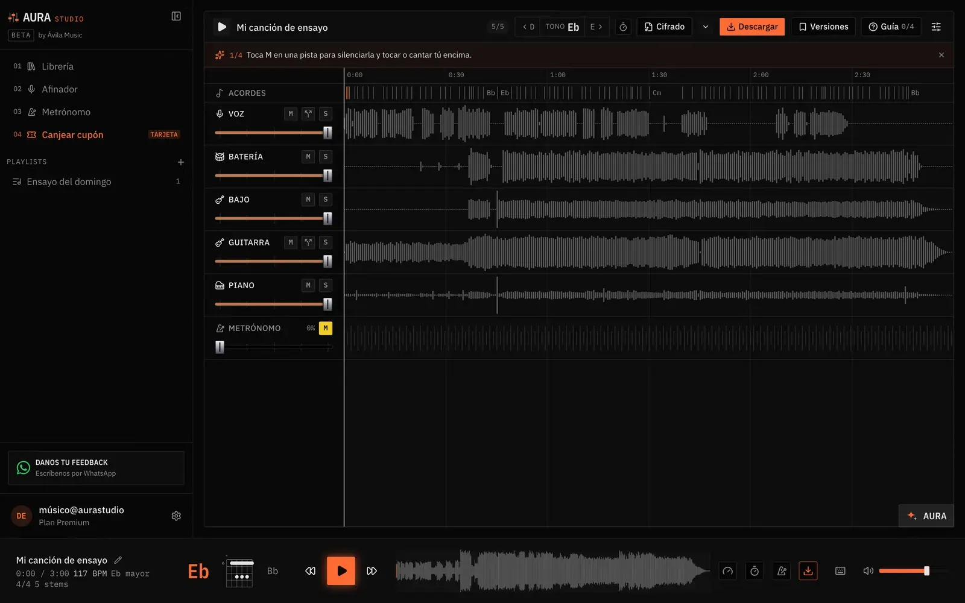
Task: Expand the Cifrado dropdown arrow
Action: (705, 27)
